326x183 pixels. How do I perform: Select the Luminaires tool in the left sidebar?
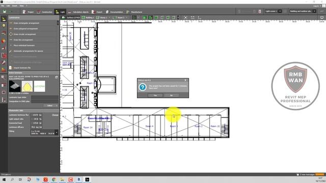pos(4,19)
